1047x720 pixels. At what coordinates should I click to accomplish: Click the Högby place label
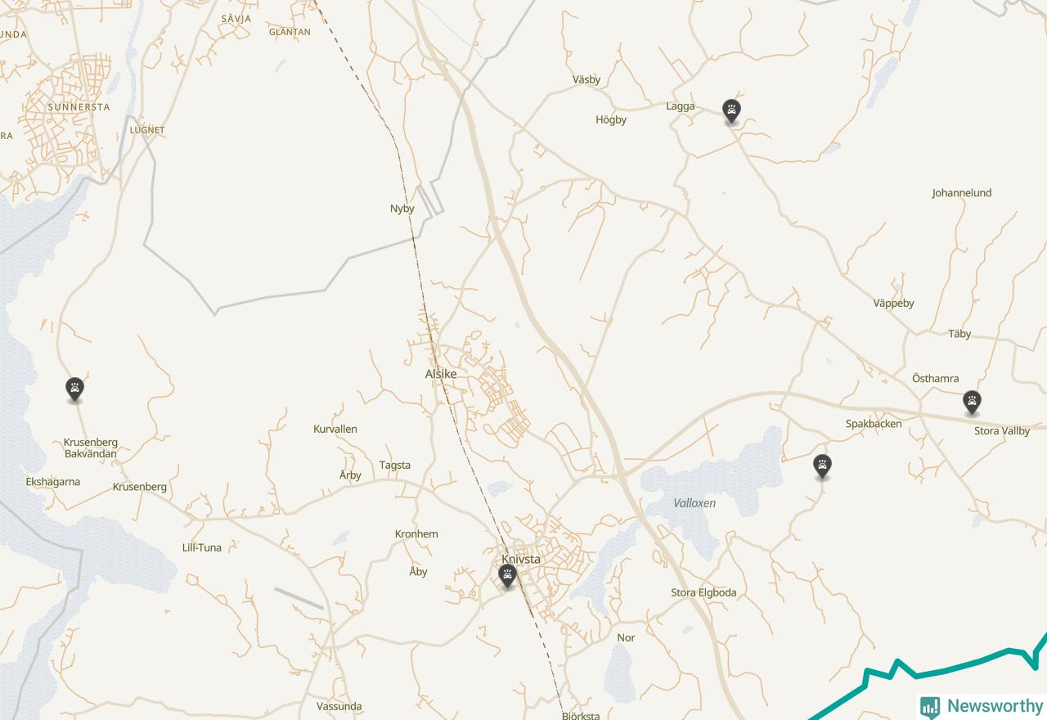tap(611, 120)
